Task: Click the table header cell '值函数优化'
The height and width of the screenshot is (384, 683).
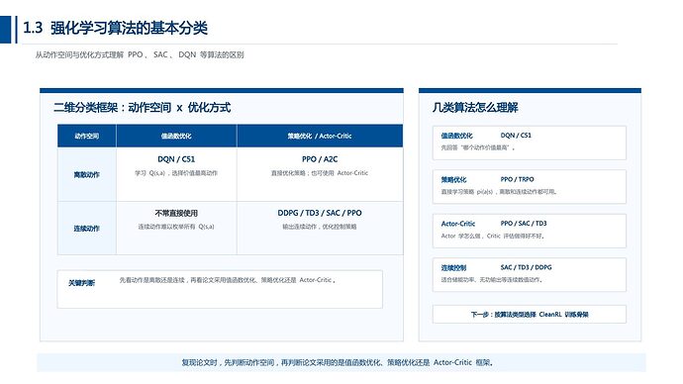Action: pyautogui.click(x=176, y=136)
